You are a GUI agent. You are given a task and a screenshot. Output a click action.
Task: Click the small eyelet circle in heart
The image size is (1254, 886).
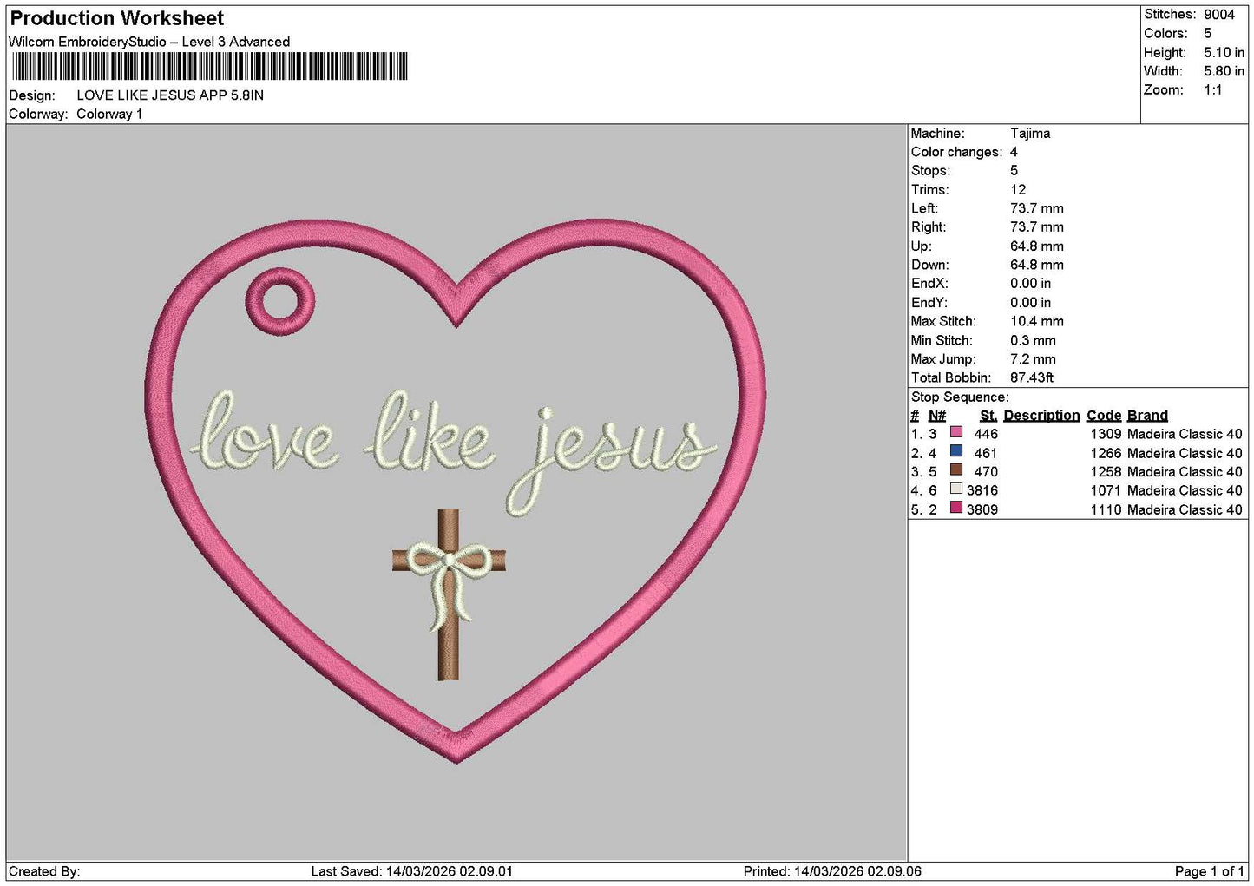point(279,301)
